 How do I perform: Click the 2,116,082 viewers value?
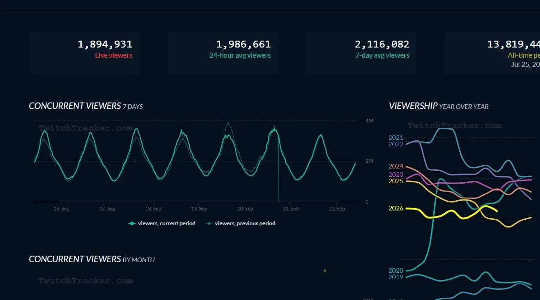tap(382, 44)
